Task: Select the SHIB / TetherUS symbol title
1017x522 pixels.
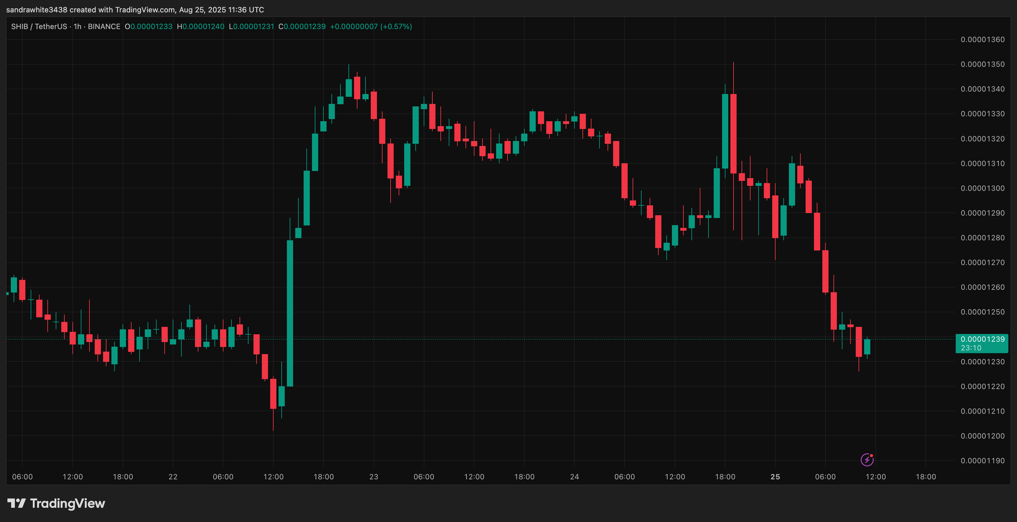Action: tap(39, 26)
